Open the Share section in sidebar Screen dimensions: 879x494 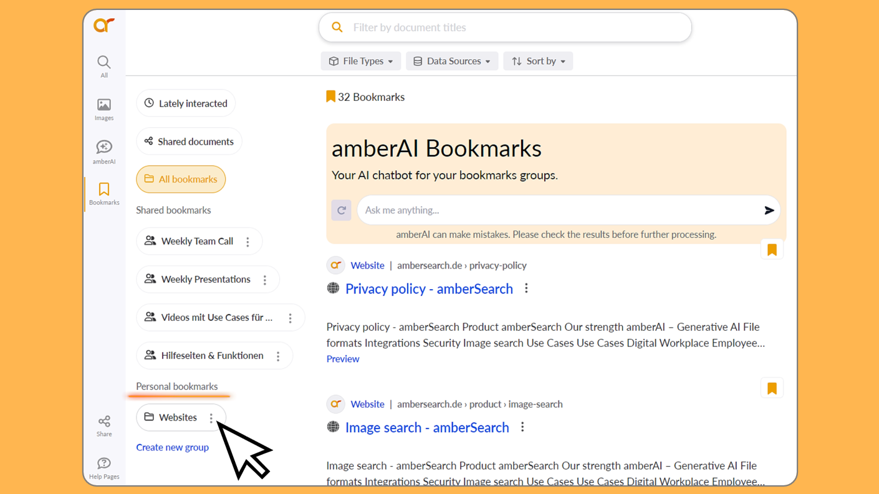tap(104, 426)
